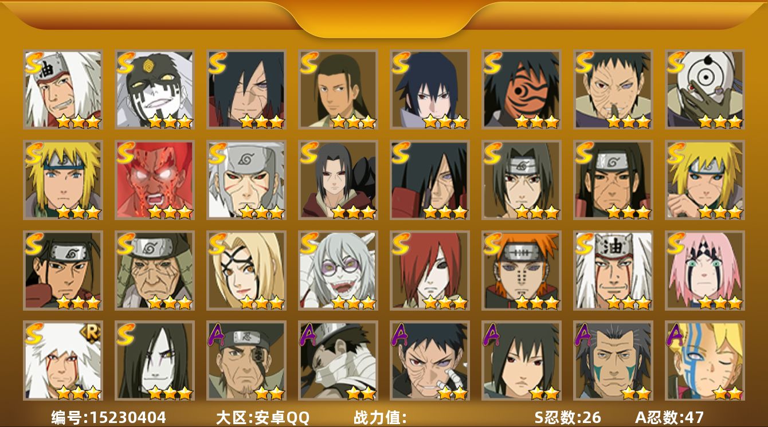Screen dimensions: 768x427
Task: Select elderly Hiruzen wearing the helmet
Action: pos(155,271)
